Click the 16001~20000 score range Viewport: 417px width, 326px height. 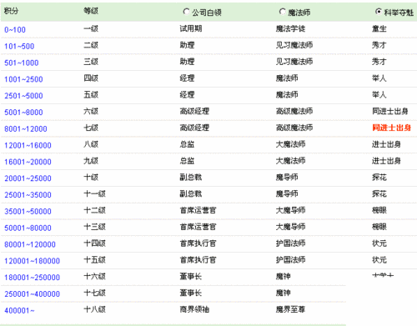pyautogui.click(x=28, y=162)
